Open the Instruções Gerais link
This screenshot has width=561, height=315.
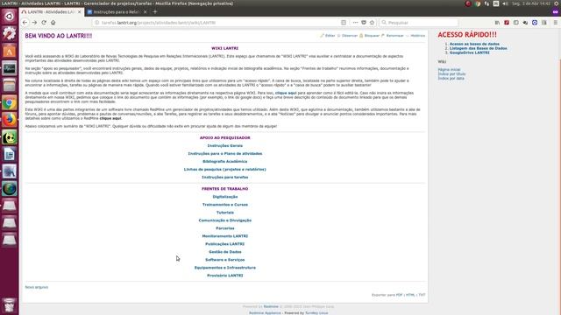[x=225, y=146]
